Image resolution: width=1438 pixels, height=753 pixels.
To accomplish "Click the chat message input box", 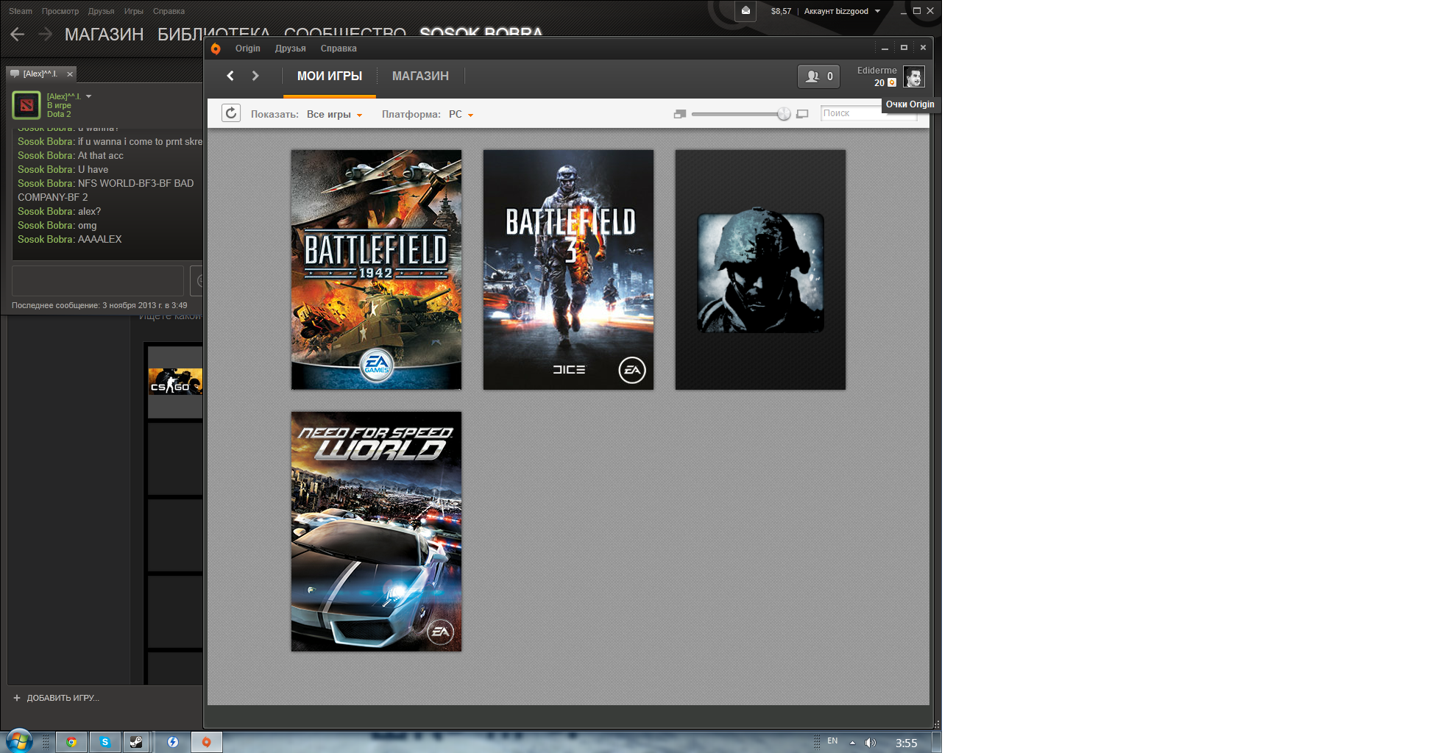I will (x=98, y=280).
